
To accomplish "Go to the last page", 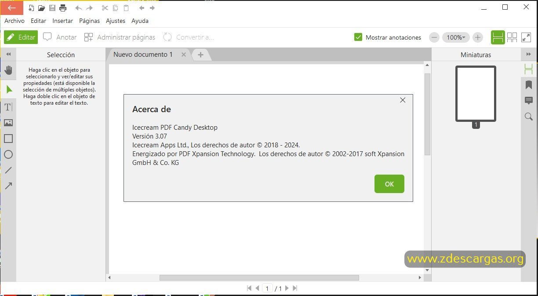I will coord(295,289).
